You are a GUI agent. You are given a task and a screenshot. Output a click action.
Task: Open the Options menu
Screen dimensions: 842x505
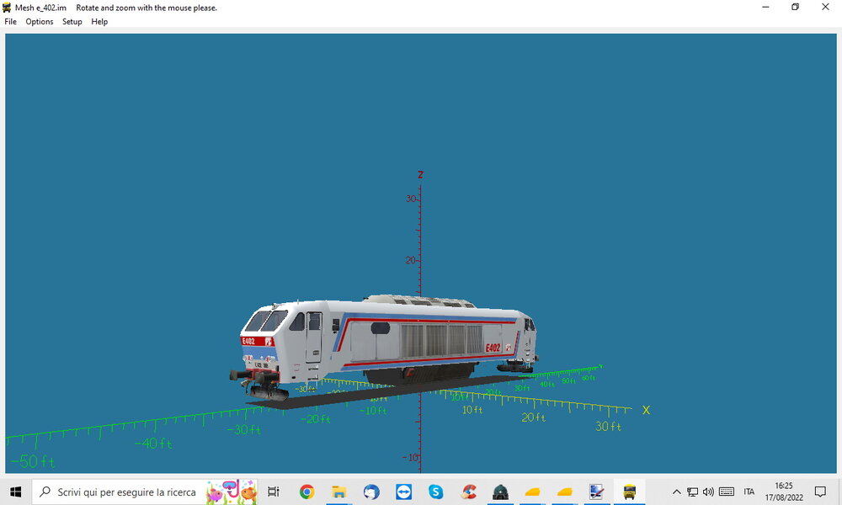40,22
